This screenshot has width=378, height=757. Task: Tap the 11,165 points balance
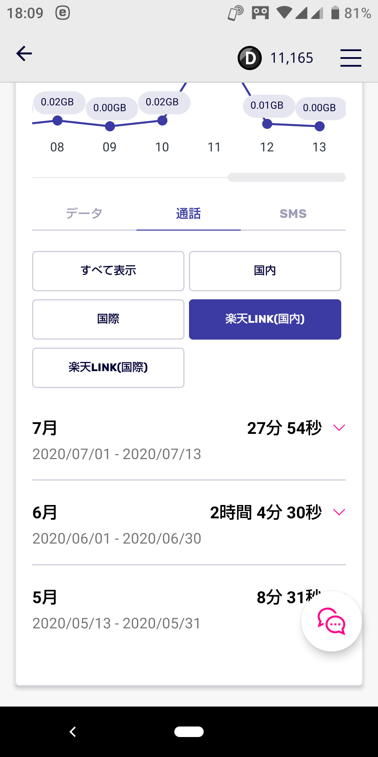(x=292, y=58)
